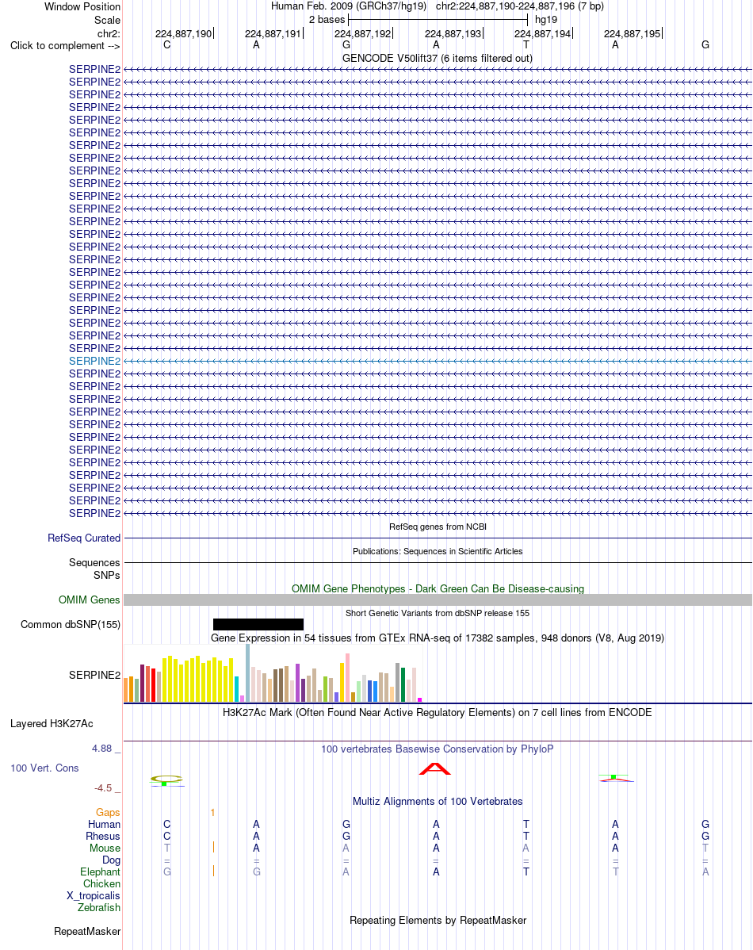
Task: Click the Mouse species label
Action: point(105,848)
